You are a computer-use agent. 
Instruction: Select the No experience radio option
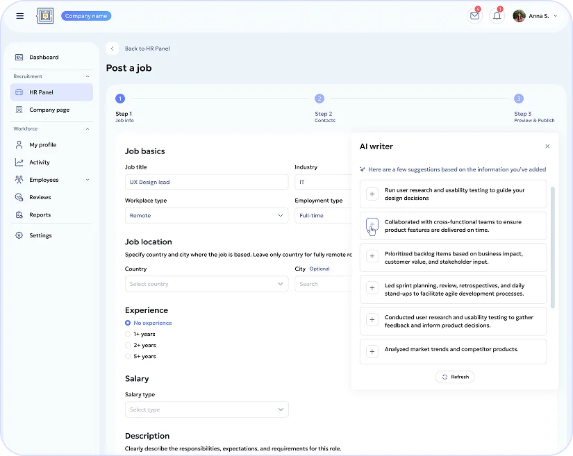pyautogui.click(x=128, y=323)
